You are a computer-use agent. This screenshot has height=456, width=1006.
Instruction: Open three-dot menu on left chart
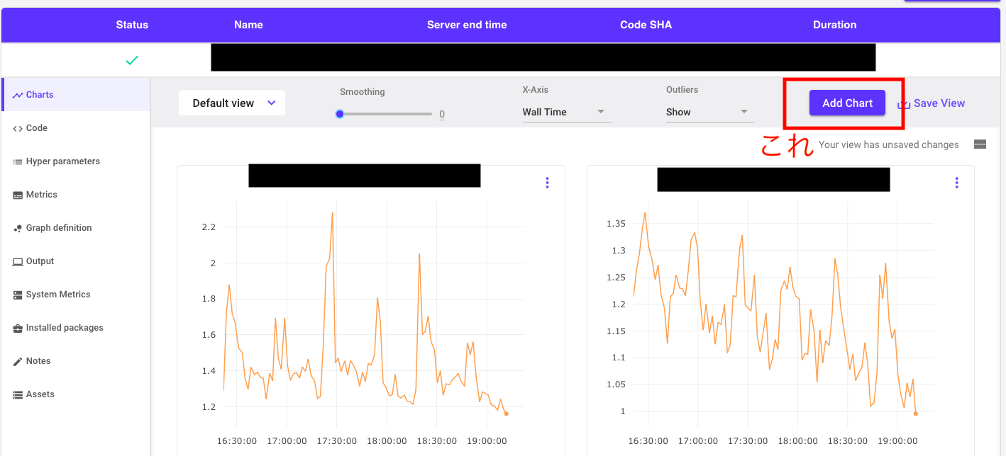click(547, 183)
